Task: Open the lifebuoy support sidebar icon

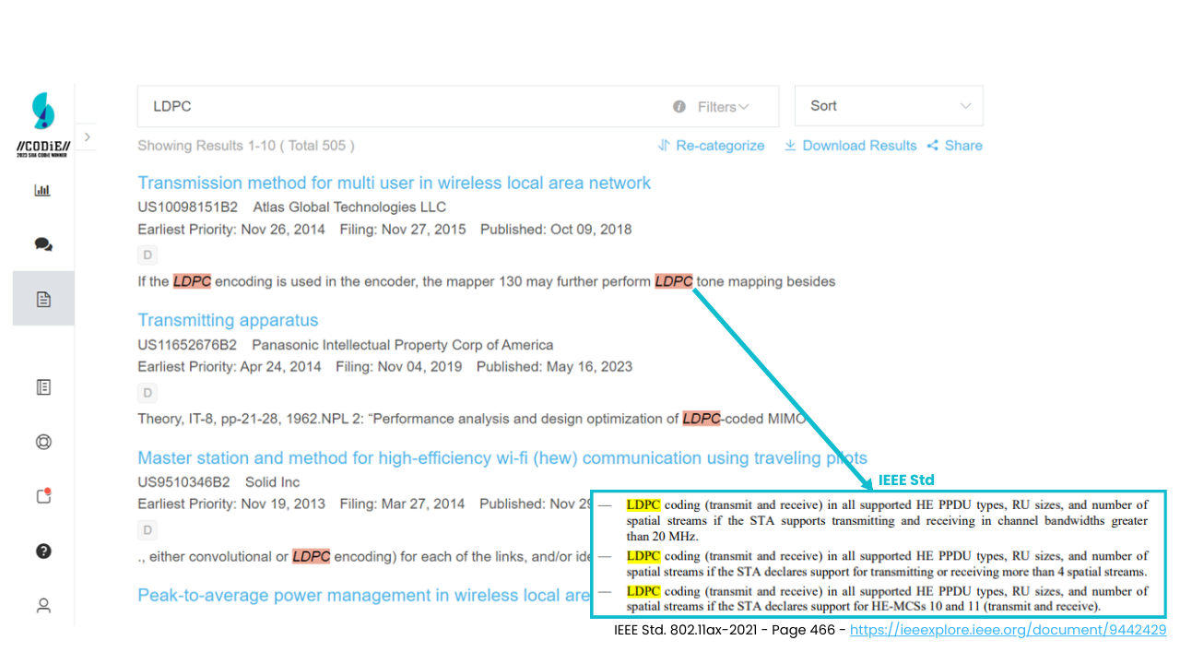Action: tap(43, 442)
